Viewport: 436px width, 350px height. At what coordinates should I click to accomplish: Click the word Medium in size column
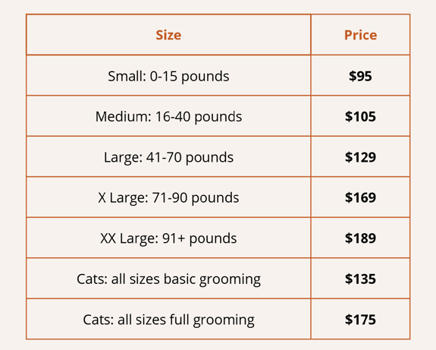pos(122,116)
